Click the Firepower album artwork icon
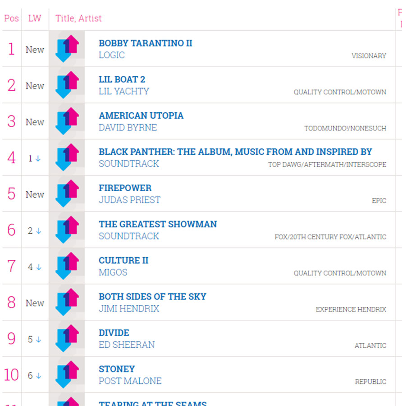This screenshot has width=402, height=406. pos(67,194)
